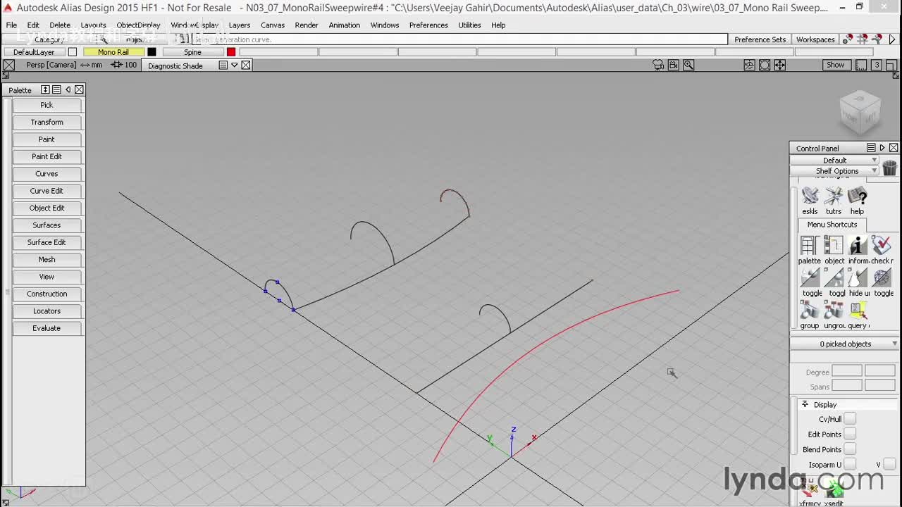This screenshot has width=902, height=507.
Task: Click the check model shortcut icon
Action: tap(882, 245)
